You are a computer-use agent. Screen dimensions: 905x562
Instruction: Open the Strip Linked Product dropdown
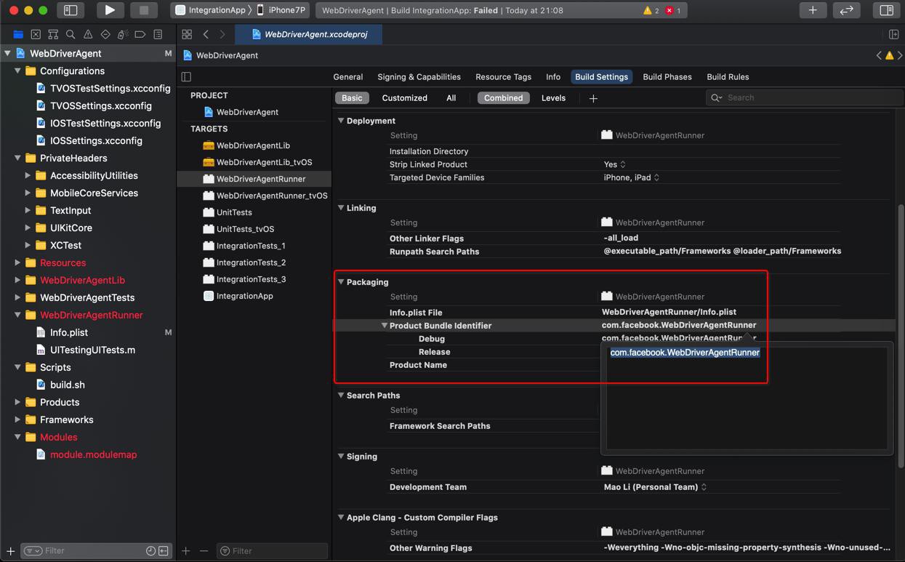[615, 164]
